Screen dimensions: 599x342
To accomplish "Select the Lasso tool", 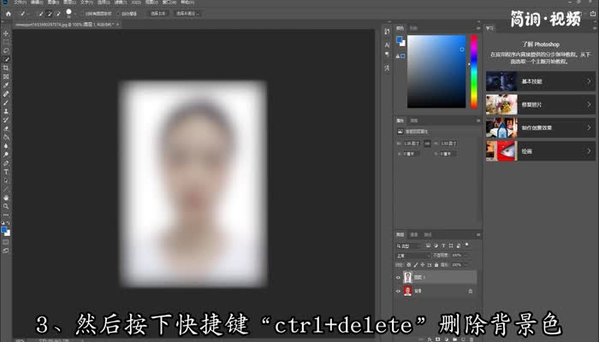I will [x=6, y=50].
